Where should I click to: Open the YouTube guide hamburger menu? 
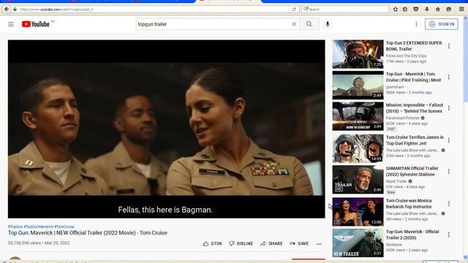[11, 24]
